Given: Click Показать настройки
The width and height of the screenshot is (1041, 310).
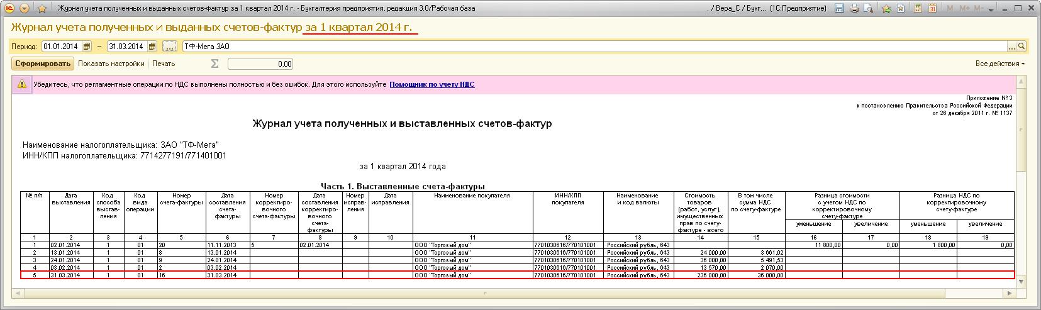Looking at the screenshot, I should click(x=111, y=64).
